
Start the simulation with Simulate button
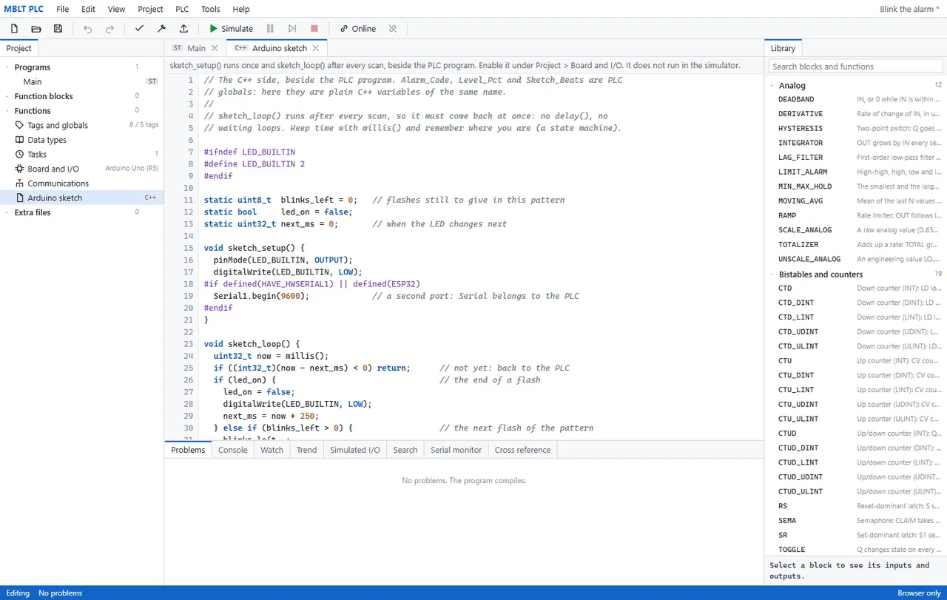231,29
